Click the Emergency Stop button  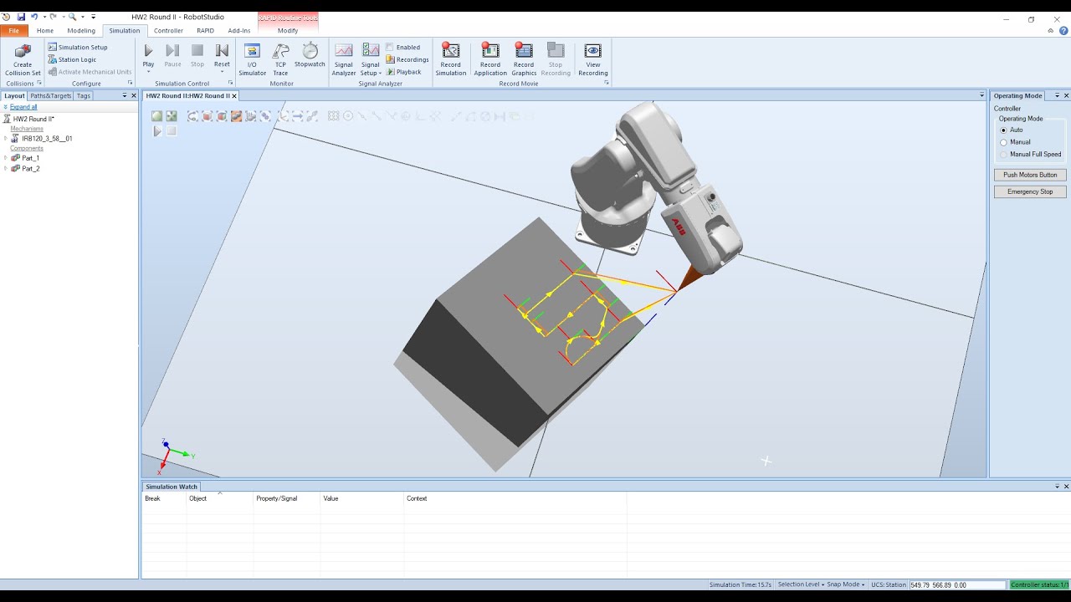(1030, 191)
